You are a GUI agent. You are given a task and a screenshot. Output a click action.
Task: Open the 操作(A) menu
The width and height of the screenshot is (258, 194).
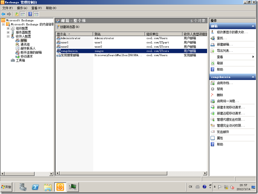tap(22, 8)
